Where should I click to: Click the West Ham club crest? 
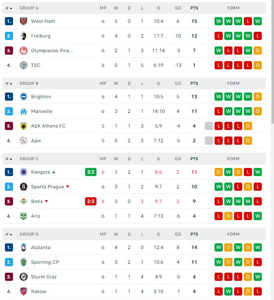(x=23, y=21)
